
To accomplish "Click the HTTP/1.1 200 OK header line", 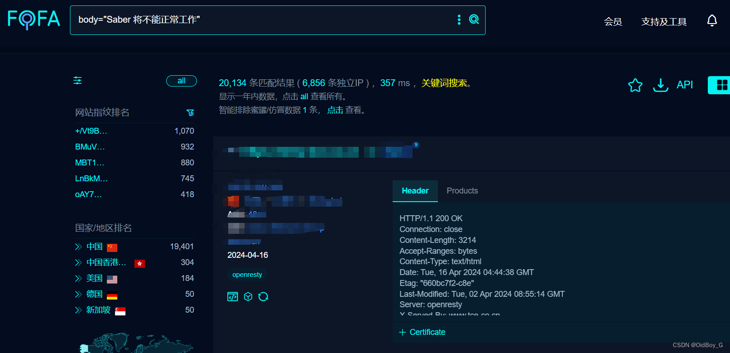I will [x=431, y=218].
